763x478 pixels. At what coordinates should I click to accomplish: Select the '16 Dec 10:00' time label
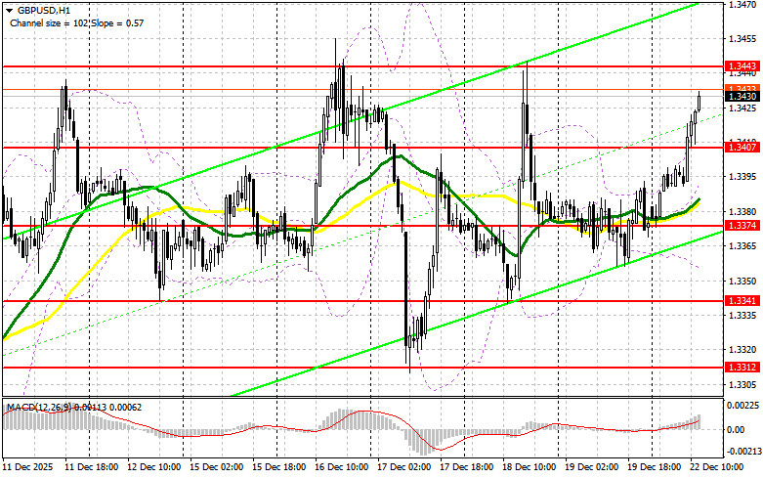(x=342, y=467)
